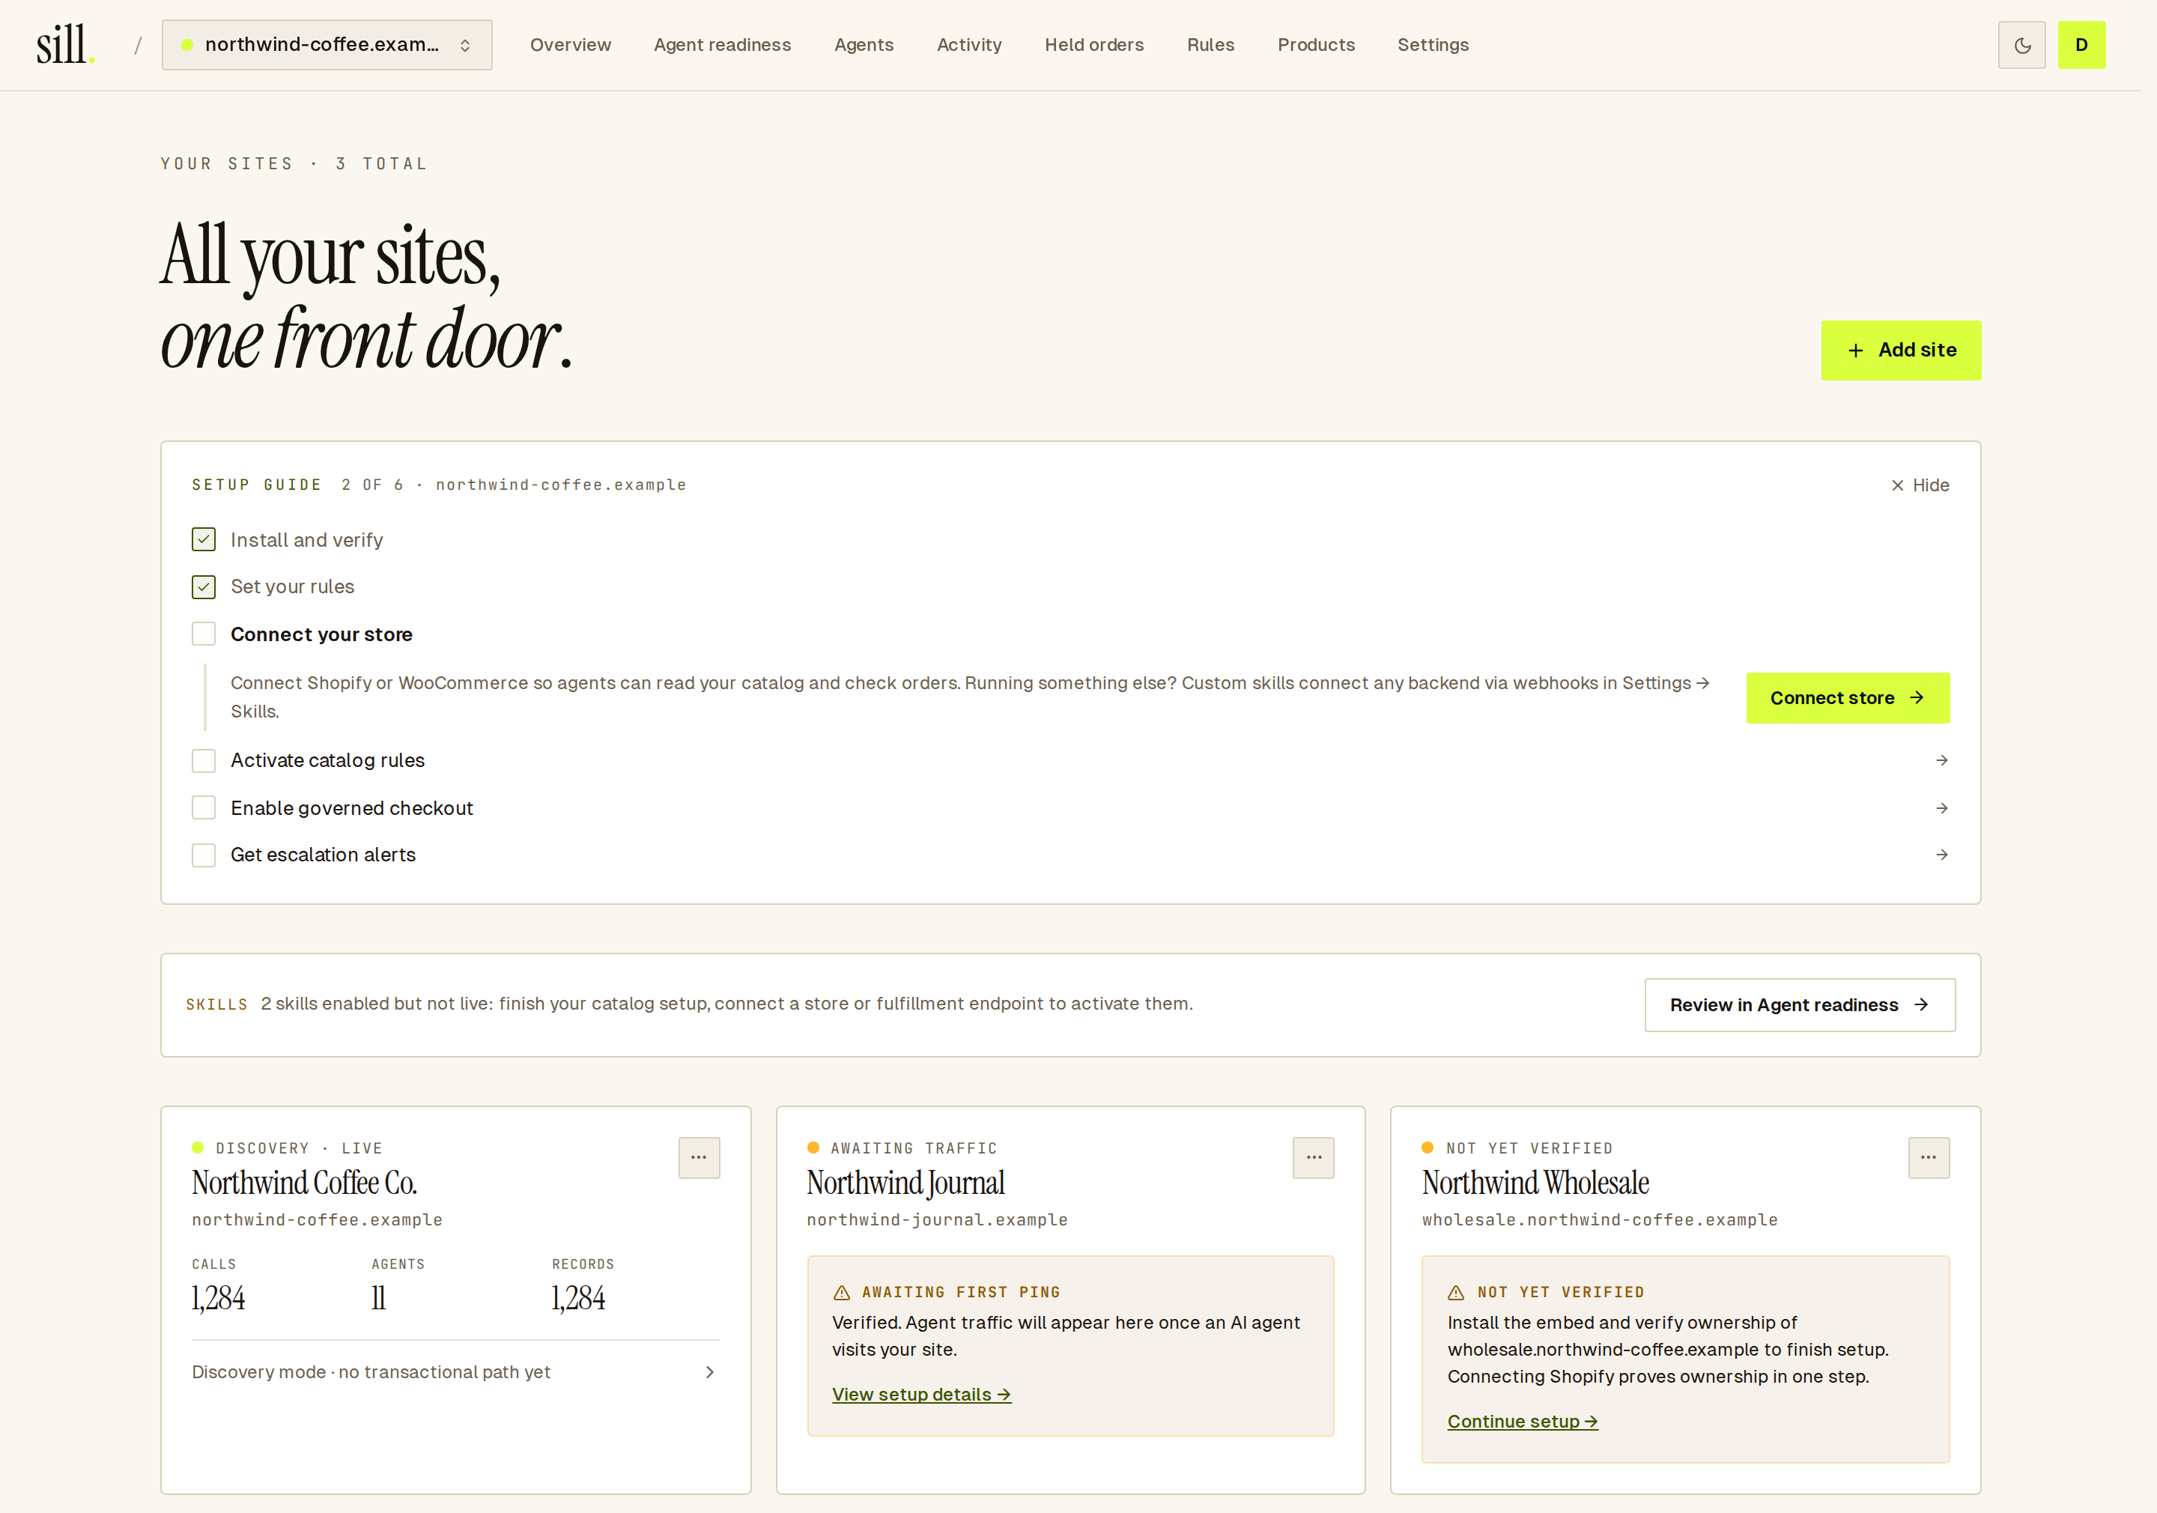Image resolution: width=2157 pixels, height=1513 pixels.
Task: Open the Northwind Journal card options menu
Action: click(x=1314, y=1156)
